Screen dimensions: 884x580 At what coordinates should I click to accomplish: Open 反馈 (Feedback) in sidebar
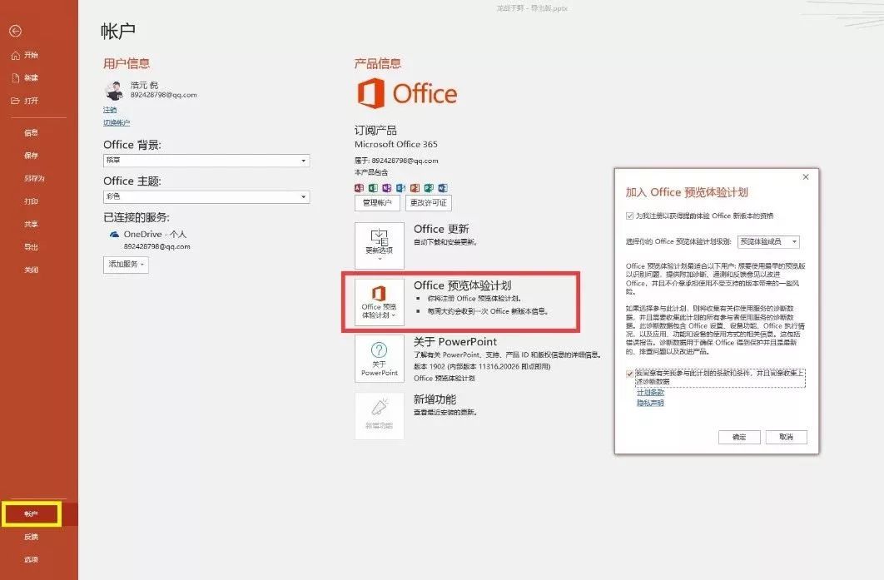tap(31, 538)
